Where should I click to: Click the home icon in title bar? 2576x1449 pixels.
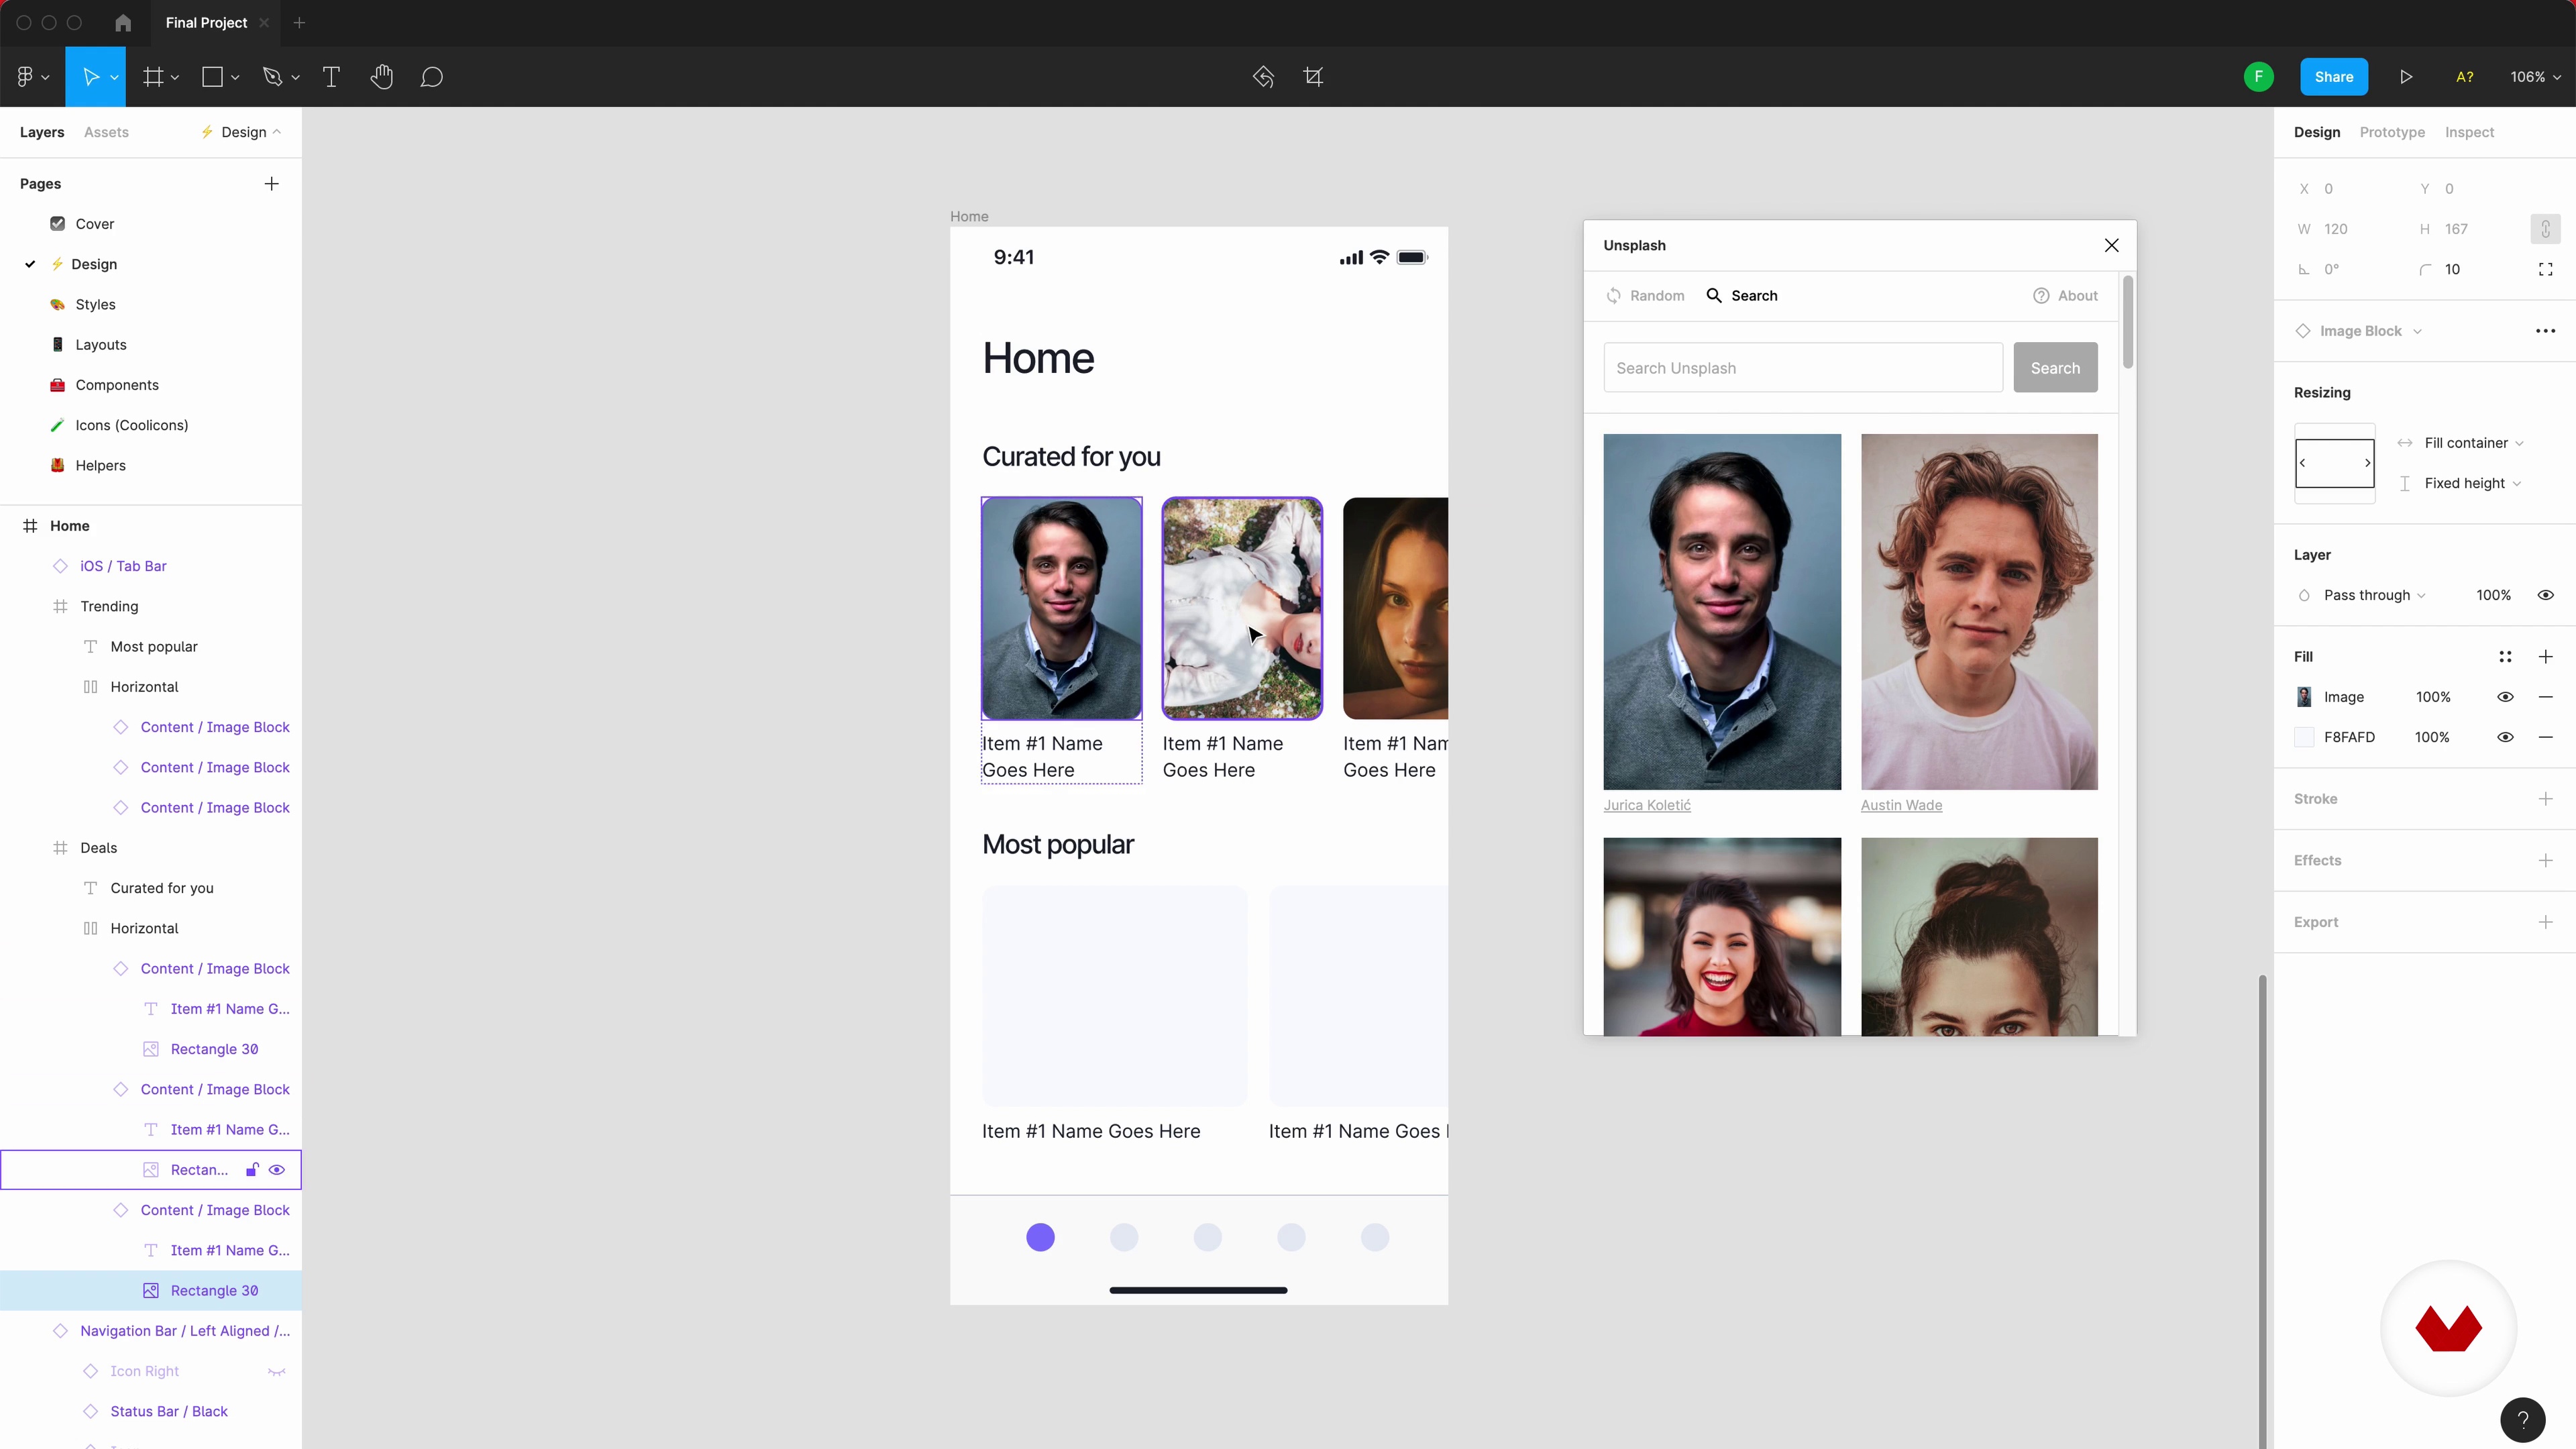click(x=123, y=22)
